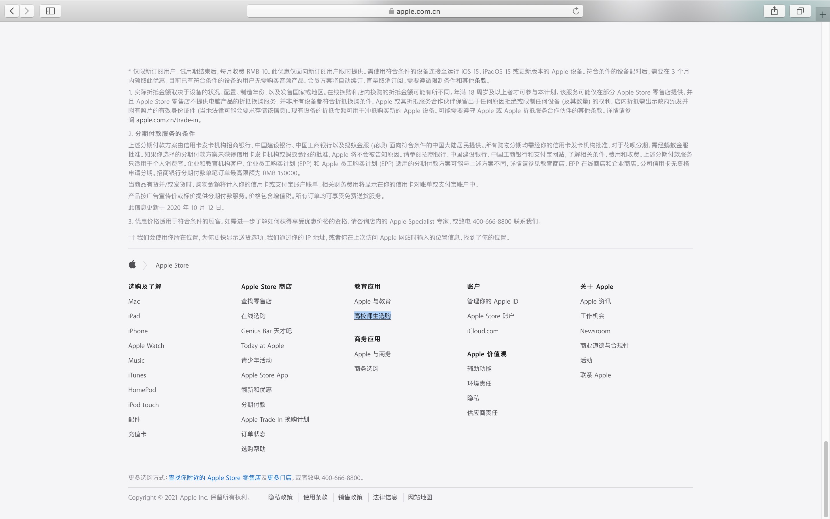Open the 网站地图 site map

click(x=420, y=497)
